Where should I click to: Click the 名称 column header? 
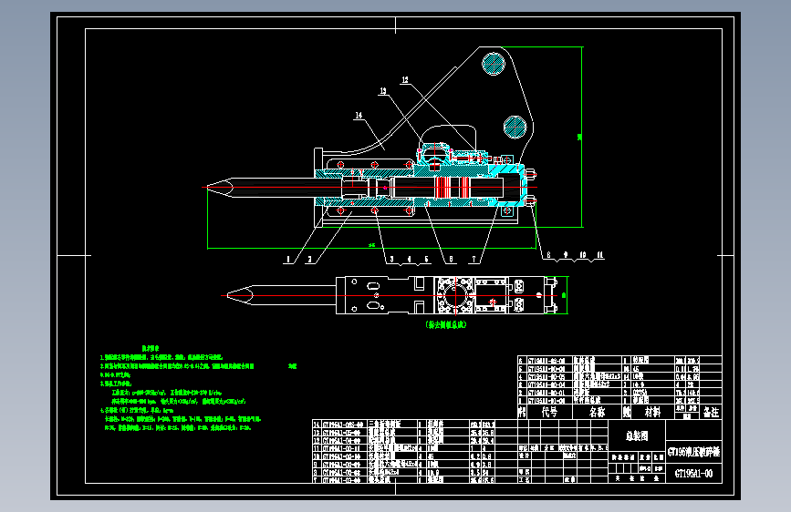point(598,412)
